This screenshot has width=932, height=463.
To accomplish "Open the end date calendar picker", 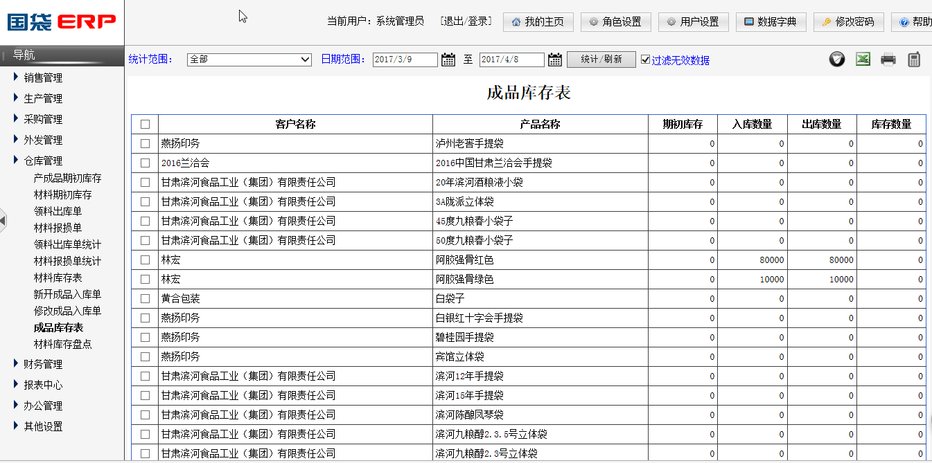I will pyautogui.click(x=555, y=60).
